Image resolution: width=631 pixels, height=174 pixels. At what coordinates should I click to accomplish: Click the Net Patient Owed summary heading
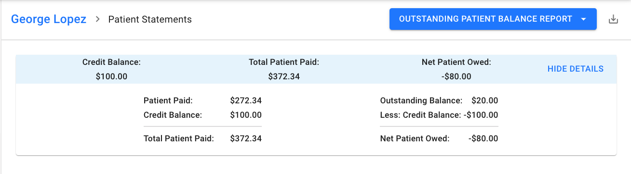coord(456,62)
